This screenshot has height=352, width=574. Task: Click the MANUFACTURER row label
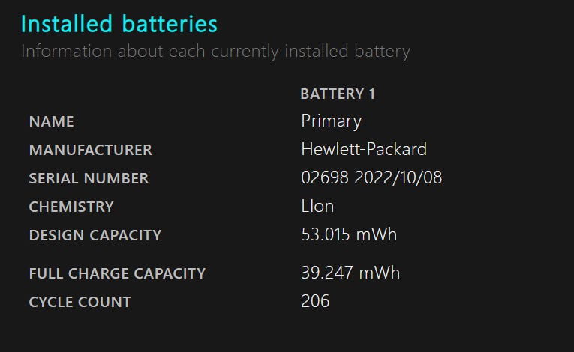(x=90, y=150)
